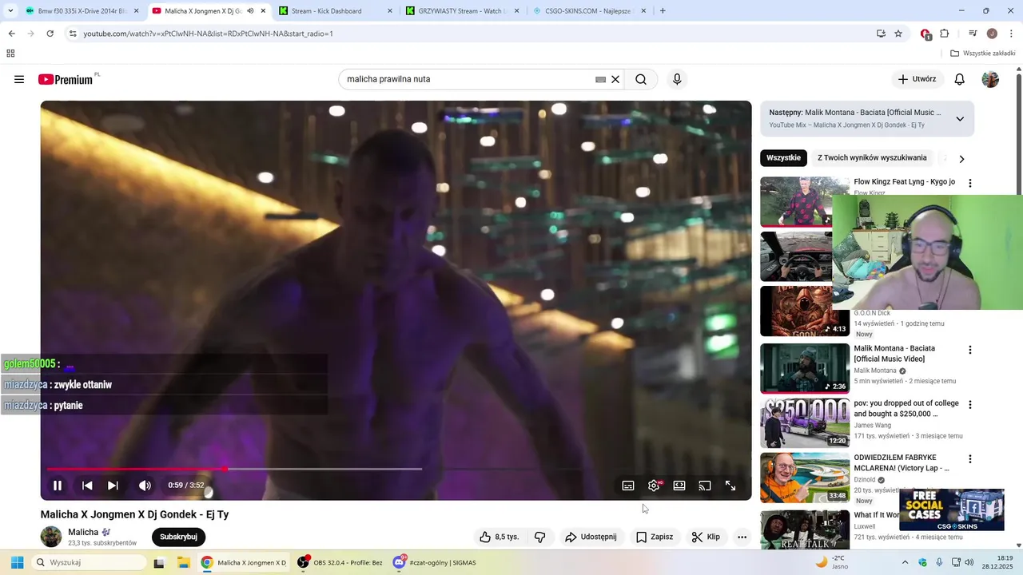Open YouTube account avatar menu

click(x=990, y=79)
